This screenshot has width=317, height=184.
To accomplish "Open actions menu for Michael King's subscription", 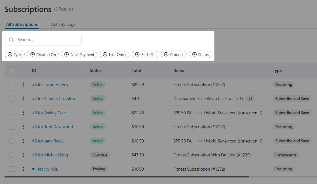I will (23, 155).
